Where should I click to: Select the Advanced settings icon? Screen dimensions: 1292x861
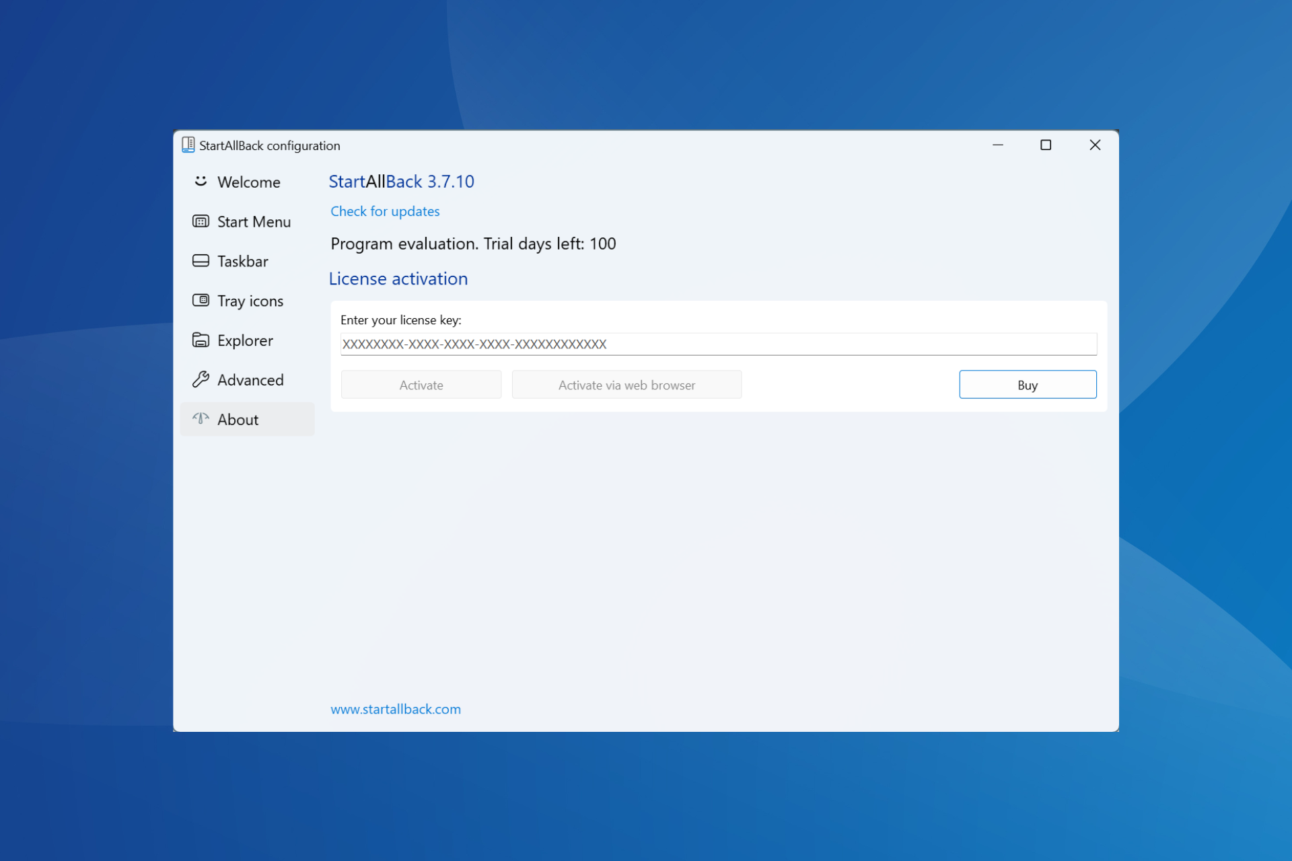(200, 379)
